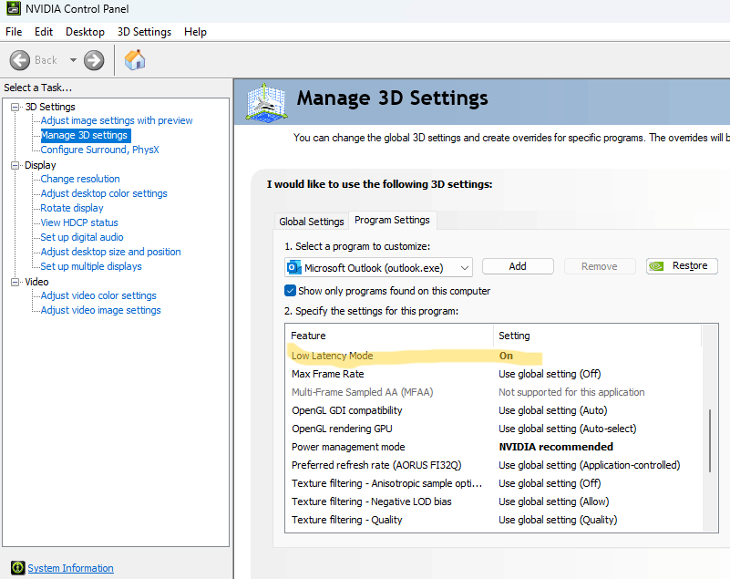Viewport: 730px width, 579px height.
Task: Open the Back history dropdown arrow
Action: pos(73,60)
